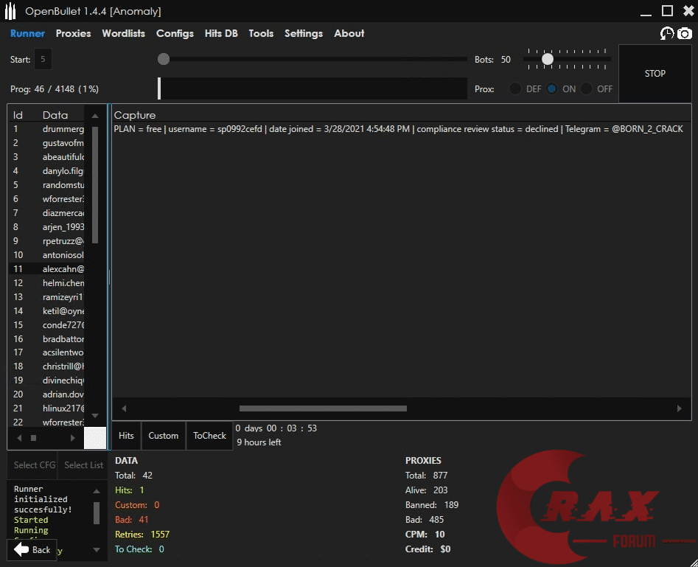Open the Settings tab
The image size is (698, 567).
[304, 33]
